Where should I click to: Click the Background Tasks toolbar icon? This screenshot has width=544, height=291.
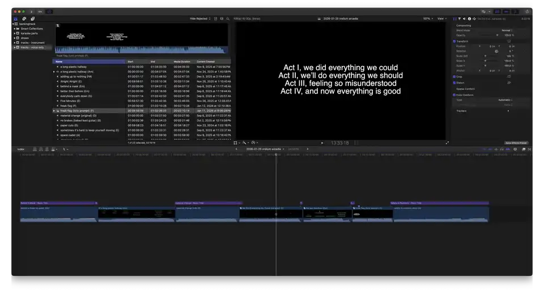[x=49, y=11]
